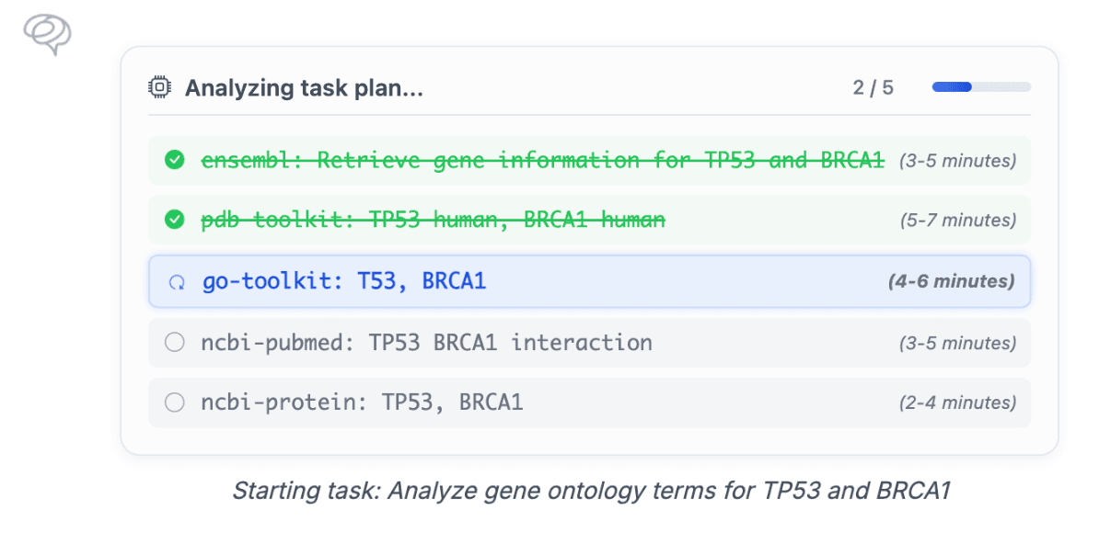Click the blue progress bar
Image resolution: width=1099 pixels, height=533 pixels.
953,86
